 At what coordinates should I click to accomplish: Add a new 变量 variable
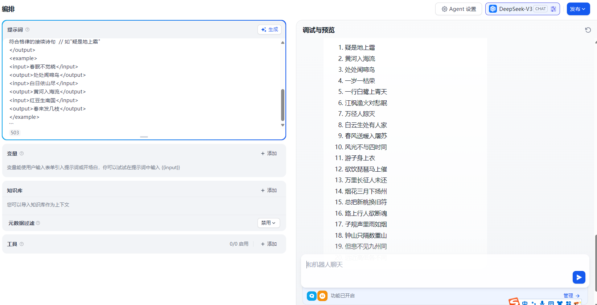click(x=269, y=154)
